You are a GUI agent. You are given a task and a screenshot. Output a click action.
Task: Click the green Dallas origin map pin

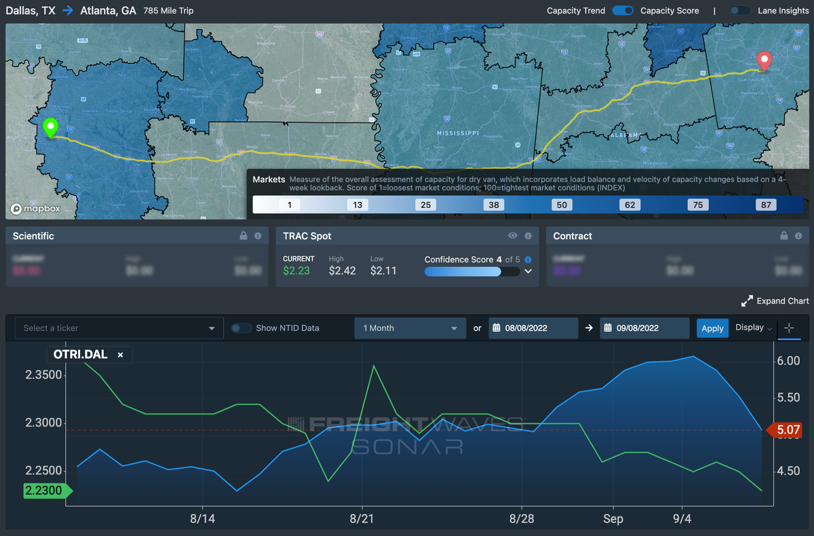(x=50, y=128)
